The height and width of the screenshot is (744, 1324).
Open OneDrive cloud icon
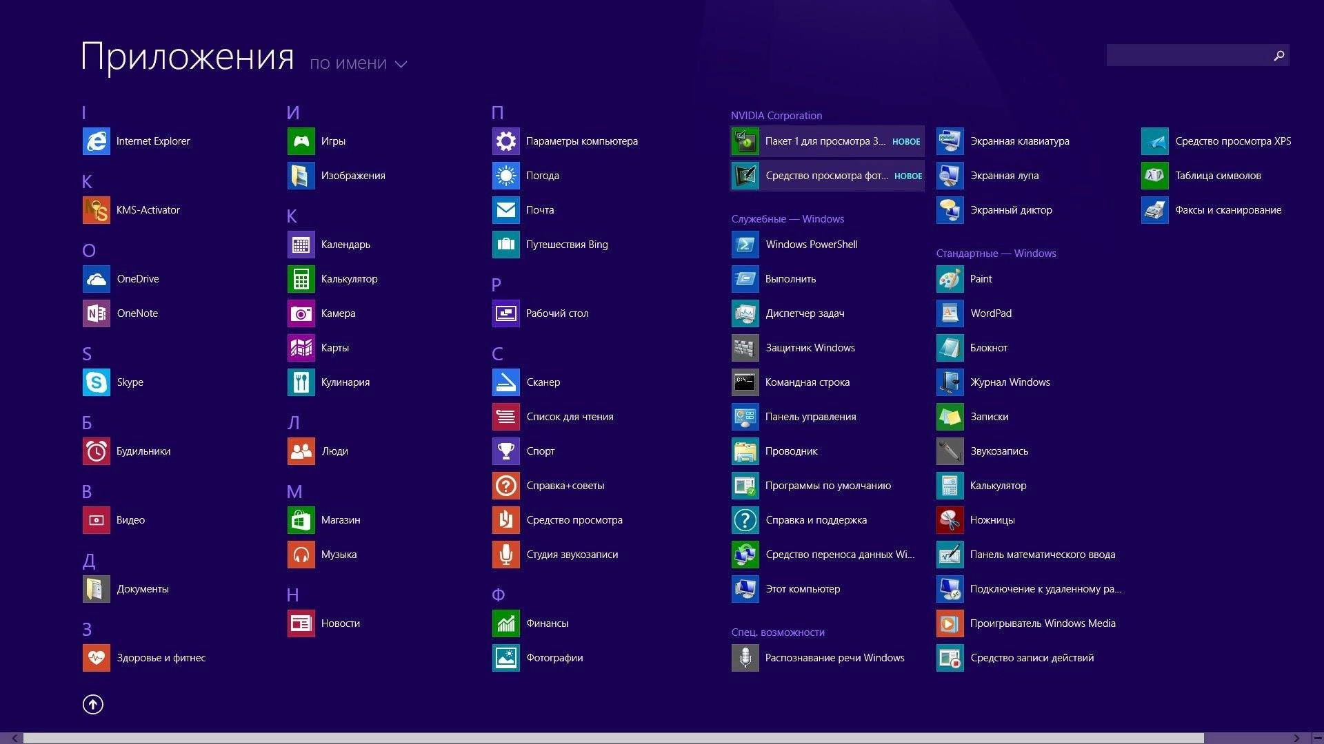coord(97,279)
